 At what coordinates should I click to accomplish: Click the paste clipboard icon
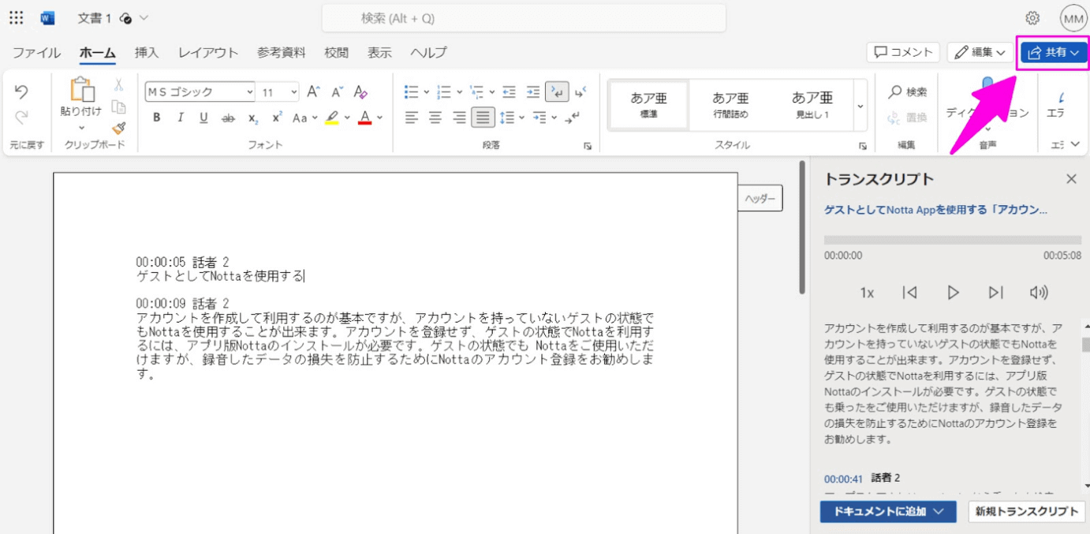pyautogui.click(x=81, y=90)
